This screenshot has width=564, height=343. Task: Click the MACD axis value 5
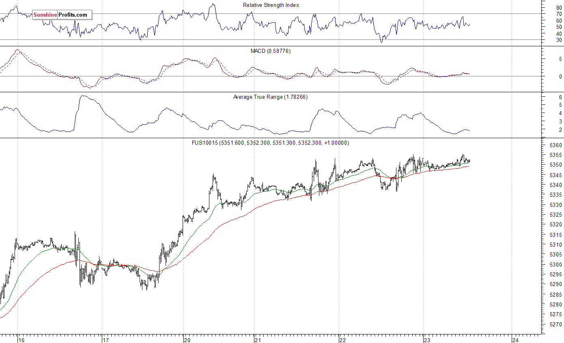[x=560, y=59]
